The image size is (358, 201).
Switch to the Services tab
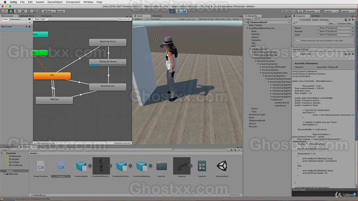point(315,16)
